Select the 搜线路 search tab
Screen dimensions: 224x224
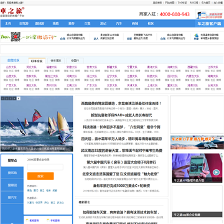coord(12,173)
